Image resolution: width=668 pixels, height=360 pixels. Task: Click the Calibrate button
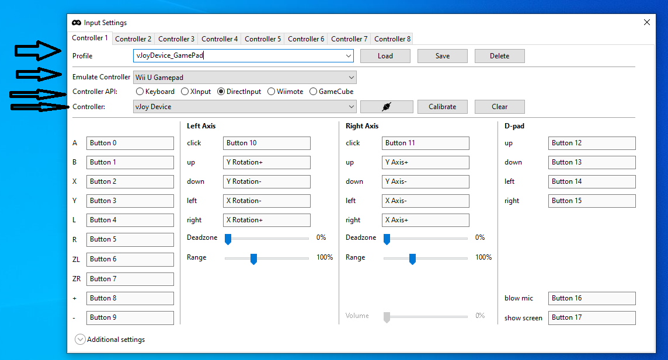442,107
